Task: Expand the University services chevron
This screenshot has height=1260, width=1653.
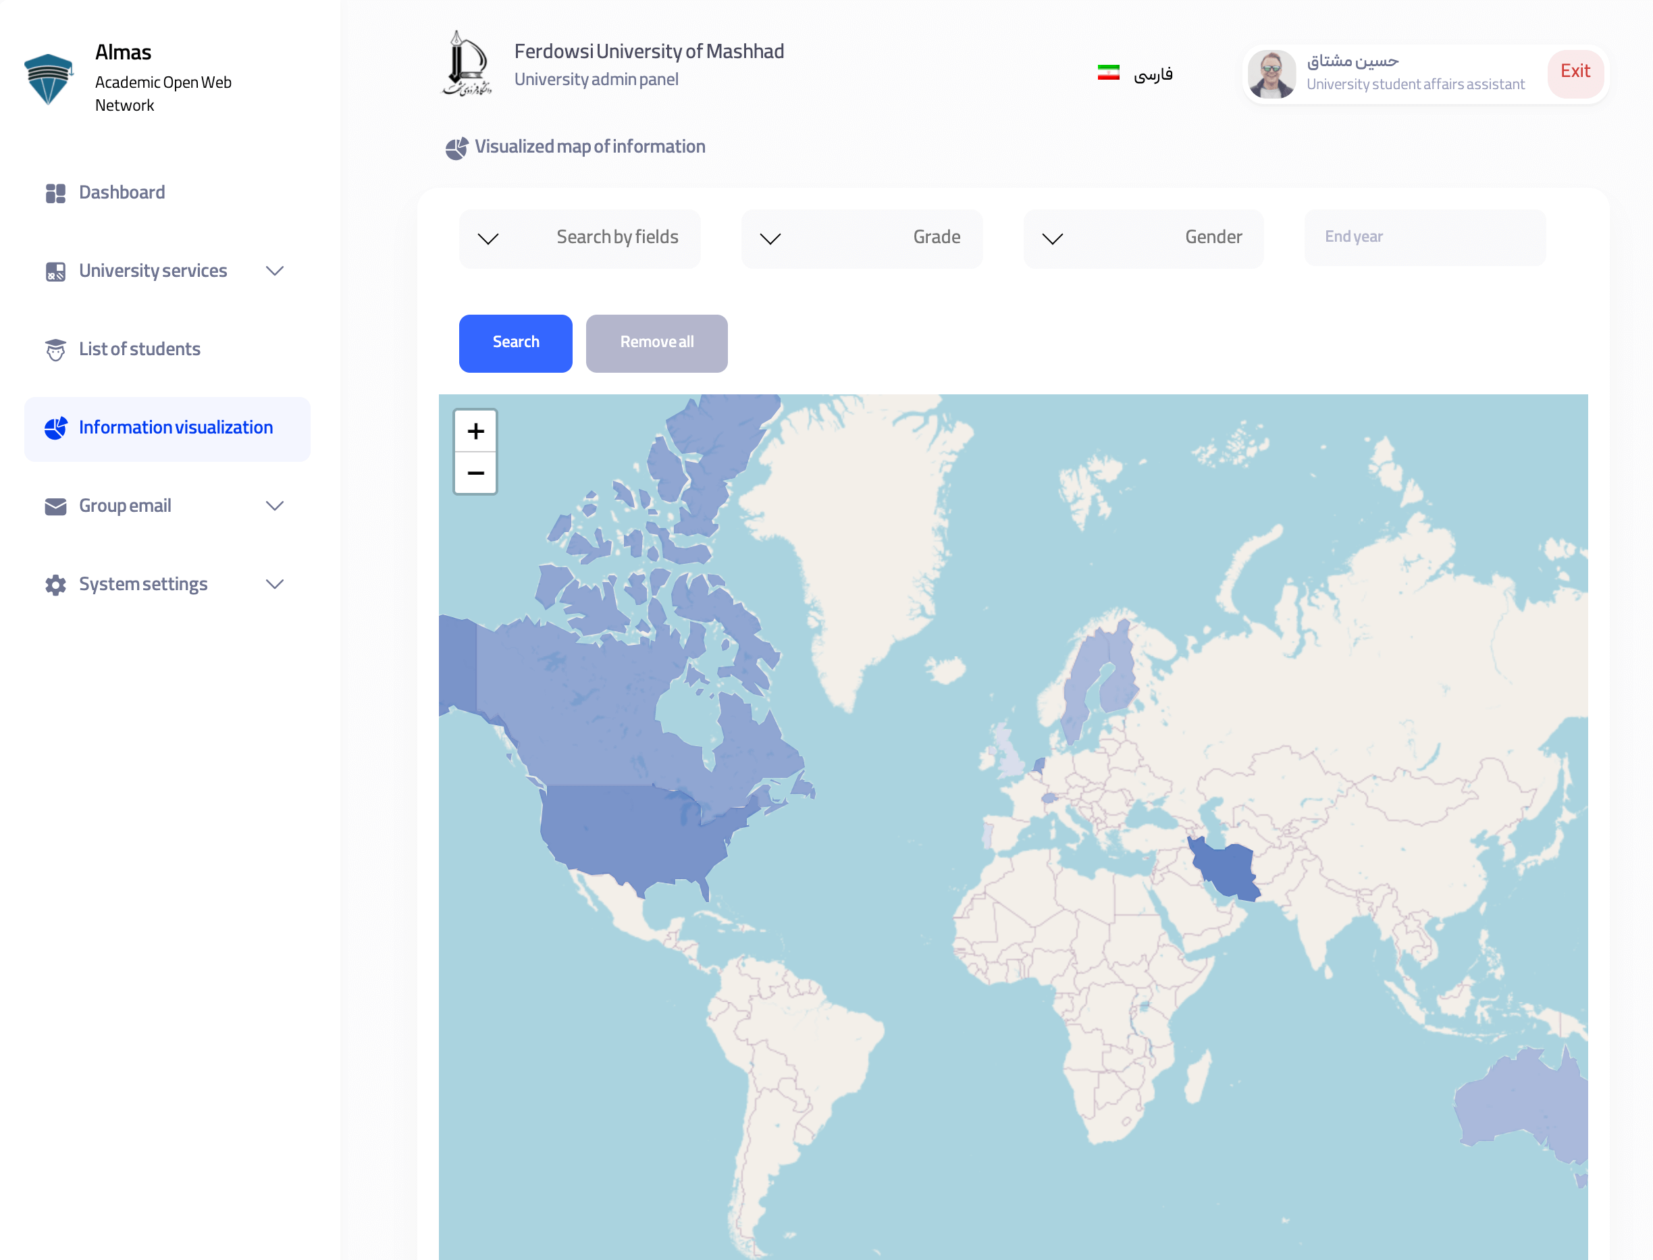Action: pyautogui.click(x=275, y=271)
